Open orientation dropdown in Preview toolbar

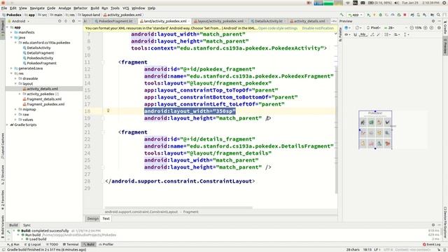pyautogui.click(x=358, y=28)
